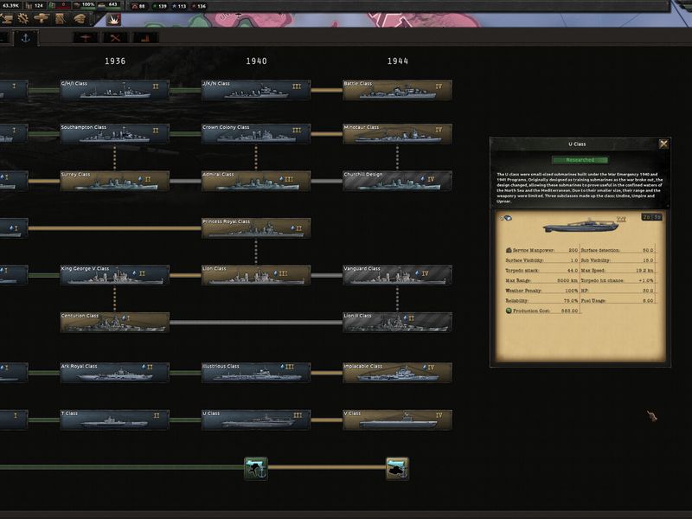Screen dimensions: 692x519
Task: Select the U Class submarine technology
Action: coord(256,420)
